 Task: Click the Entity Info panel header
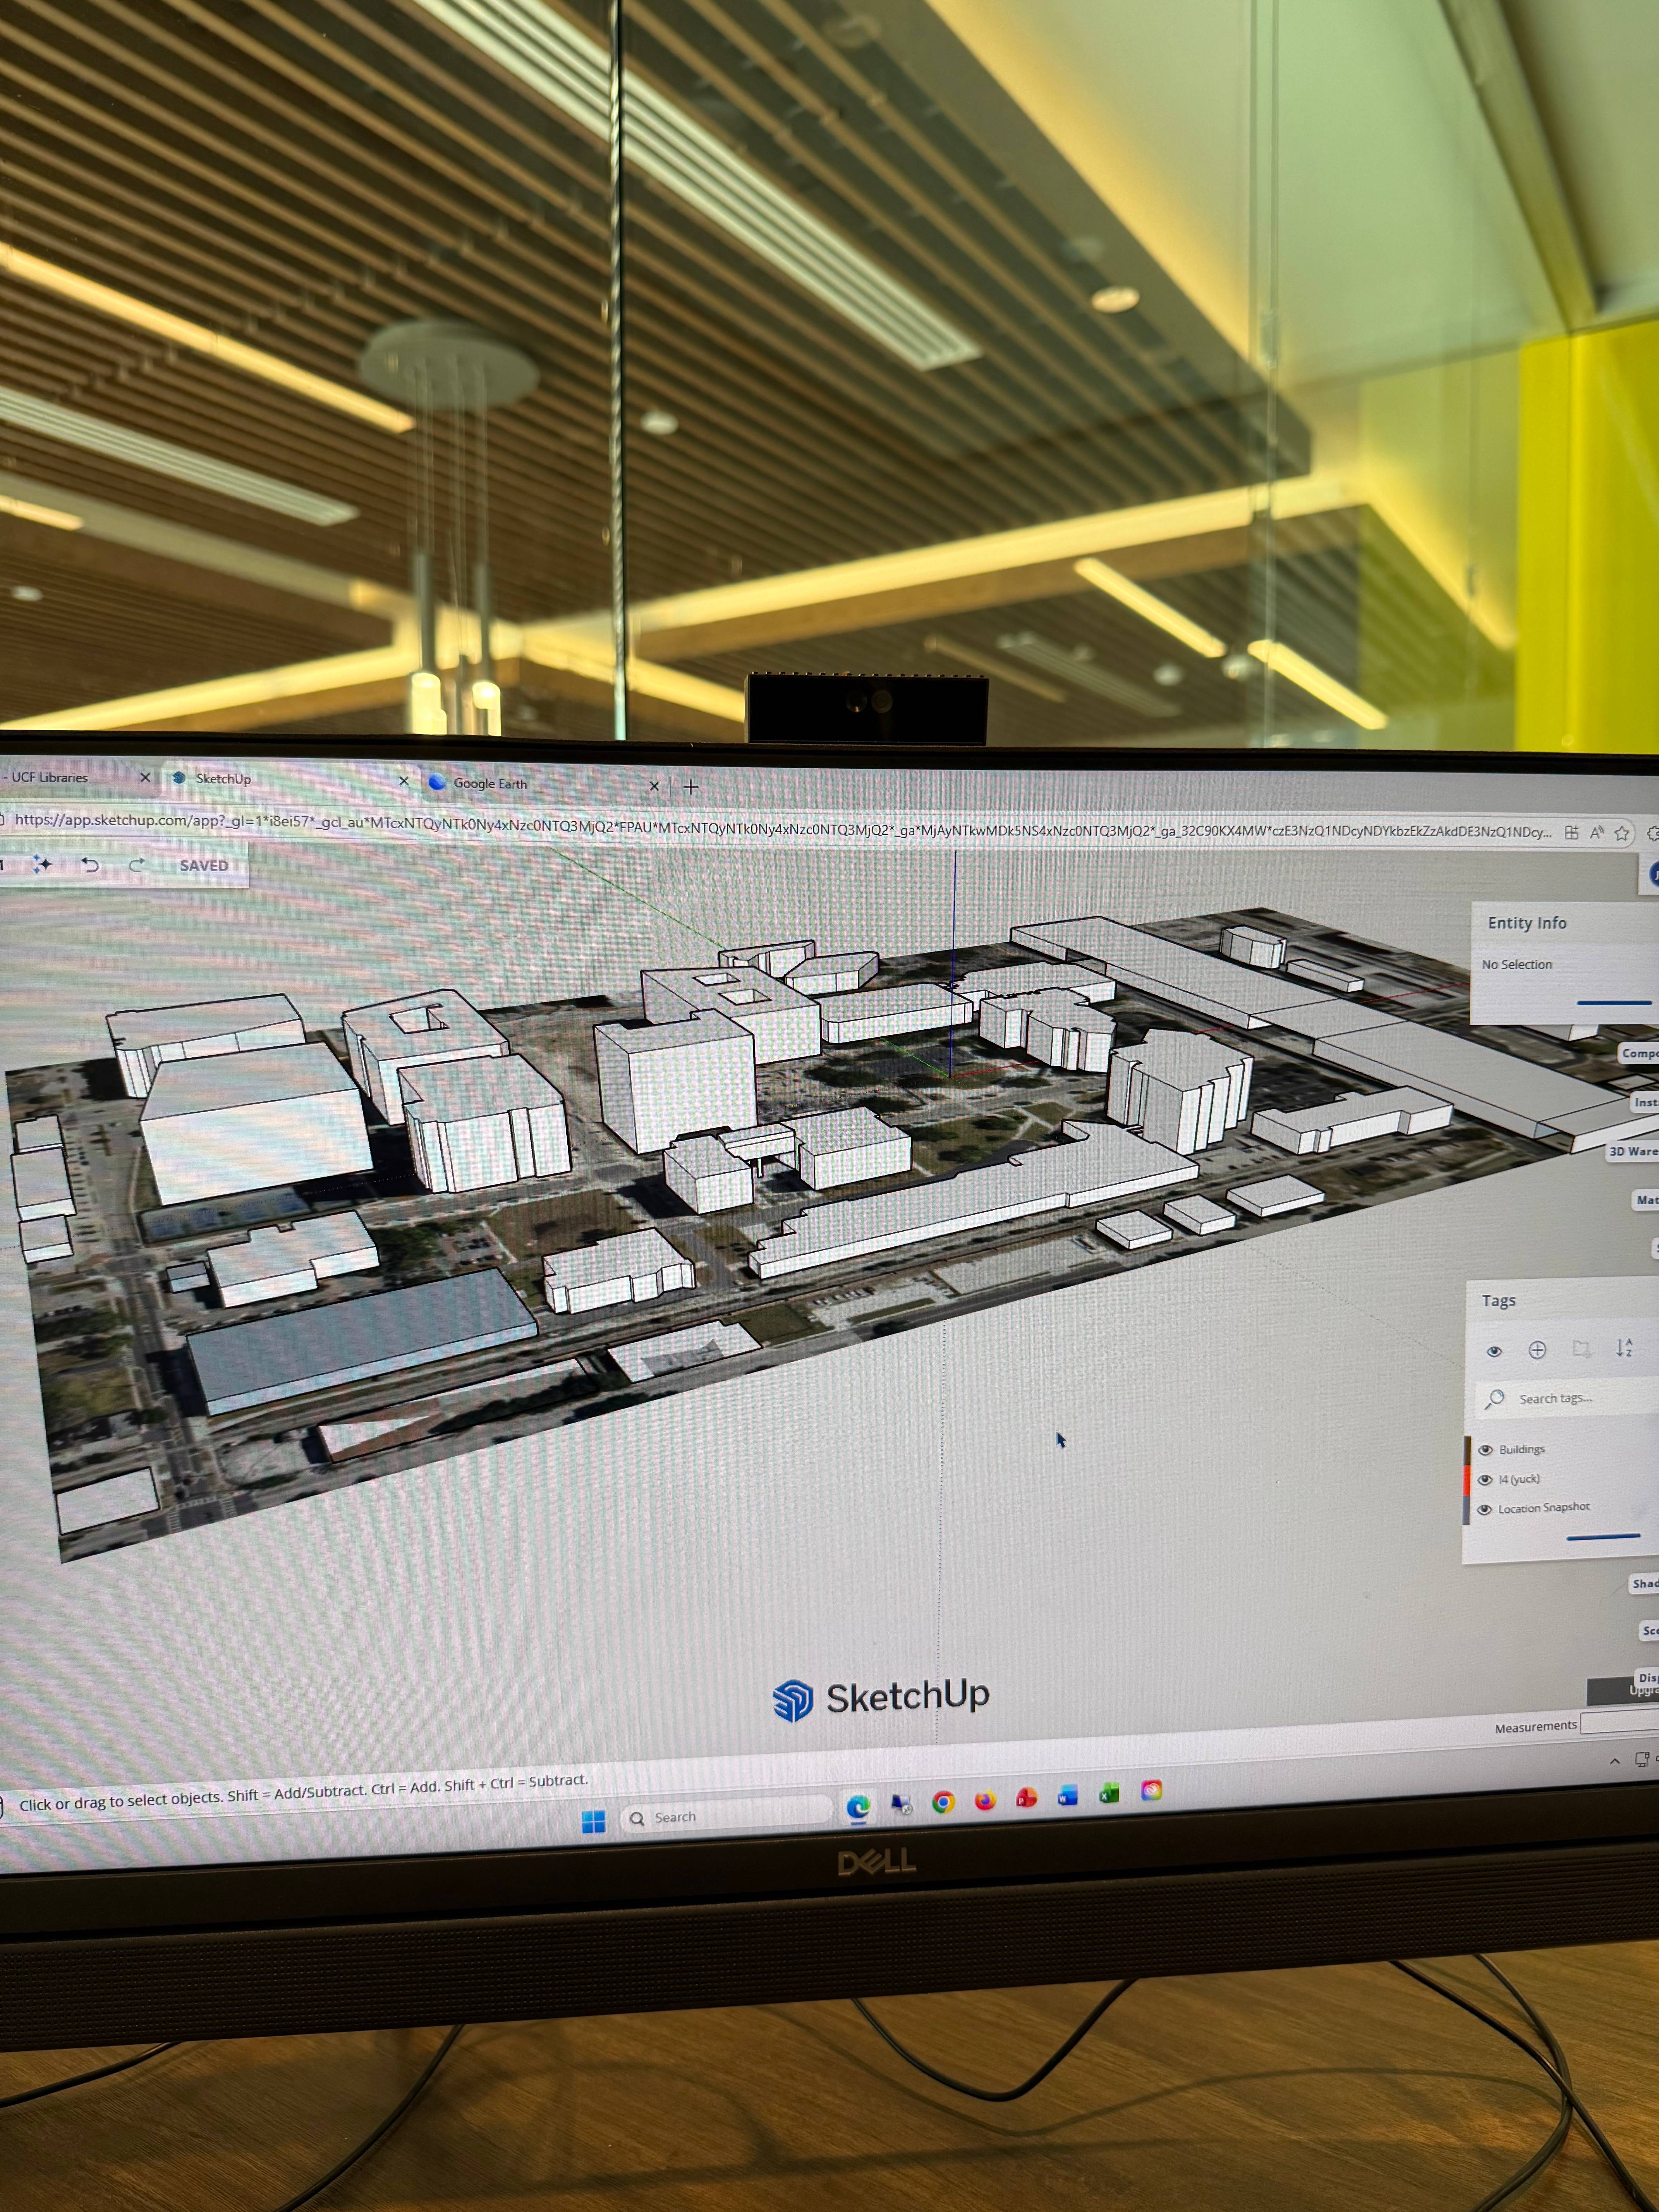click(1527, 923)
